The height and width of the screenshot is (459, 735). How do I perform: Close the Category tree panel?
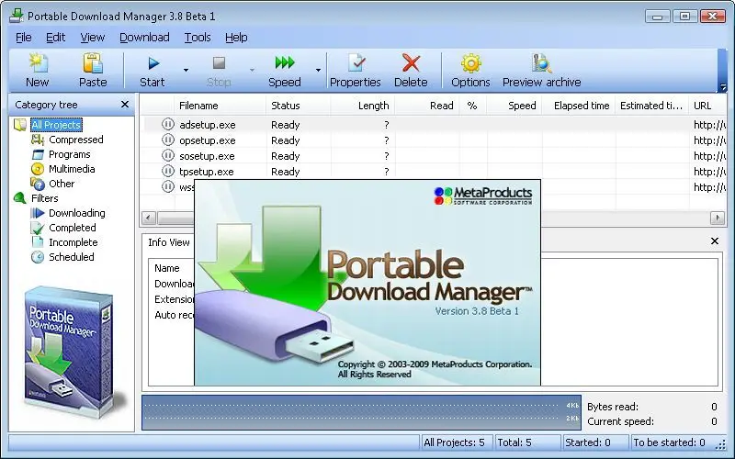(125, 105)
